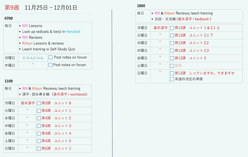Tick 第13課 ユニット 1 & 2.1 上 checkbox
This screenshot has width=248, height=157.
click(172, 28)
